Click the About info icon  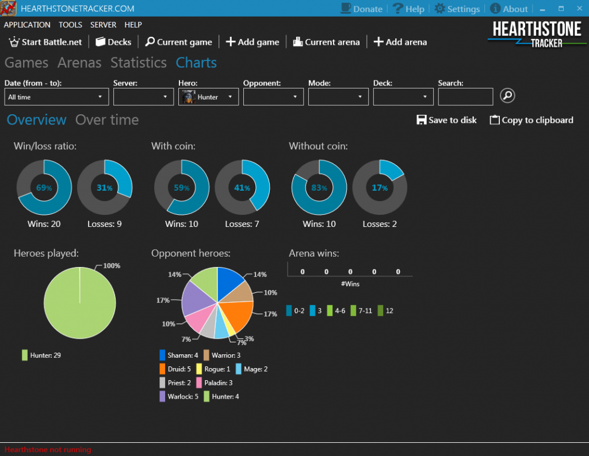click(495, 8)
